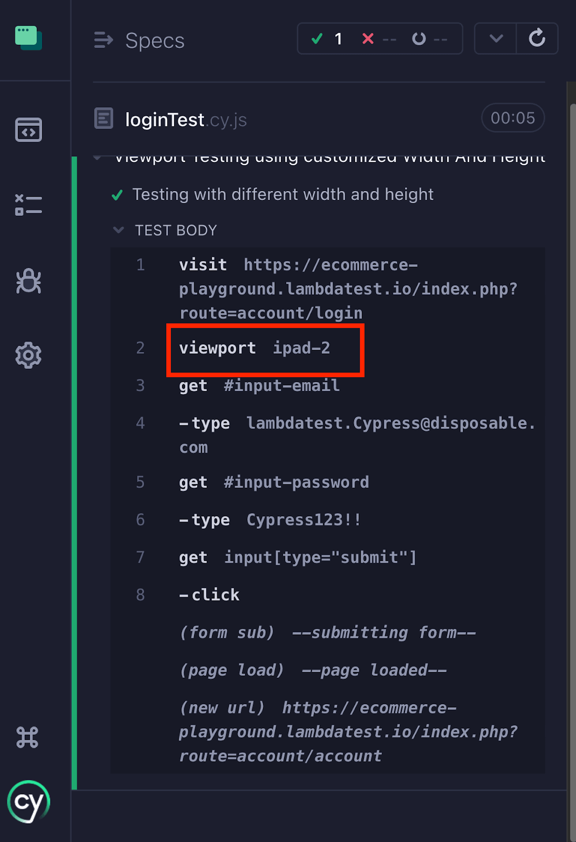Screen dimensions: 576x842
Task: Click the Cypress app logo at top left
Action: click(28, 38)
